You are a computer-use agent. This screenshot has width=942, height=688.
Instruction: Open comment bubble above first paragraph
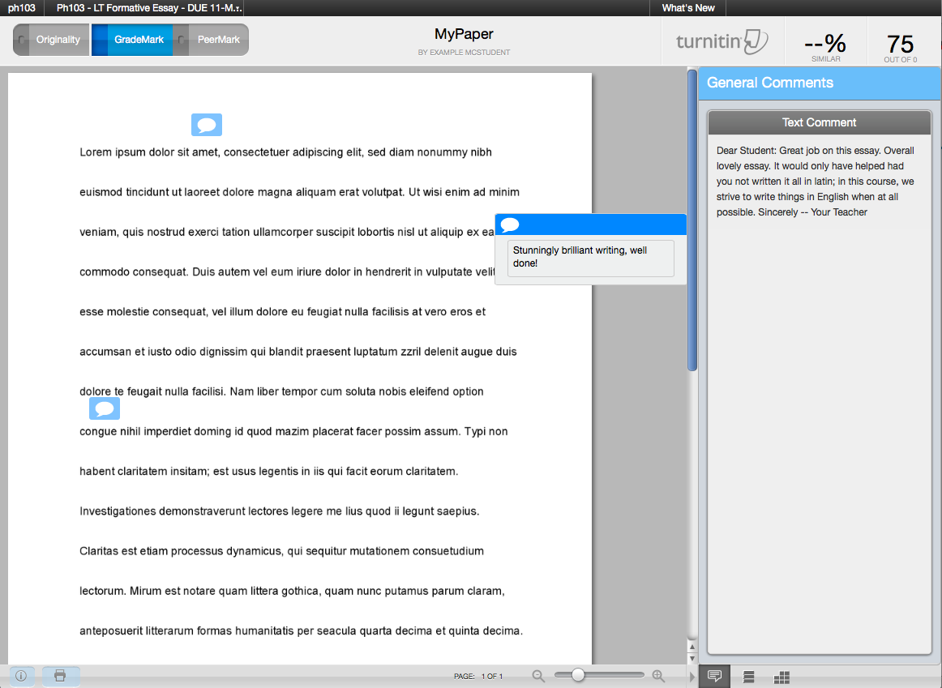point(207,125)
